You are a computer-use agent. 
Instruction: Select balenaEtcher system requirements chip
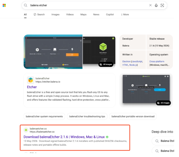44,117
